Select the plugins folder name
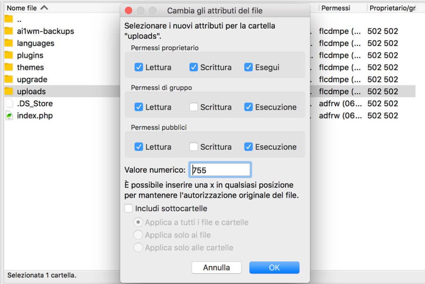This screenshot has height=284, width=425. pyautogui.click(x=30, y=55)
